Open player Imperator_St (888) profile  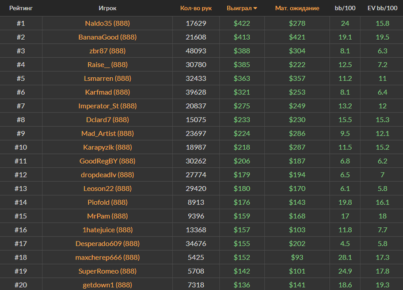pyautogui.click(x=108, y=106)
